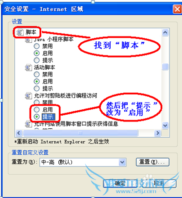Screen dimensions: 182x198
Task: Select 提示 under 活动脚本
Action: pos(37,89)
